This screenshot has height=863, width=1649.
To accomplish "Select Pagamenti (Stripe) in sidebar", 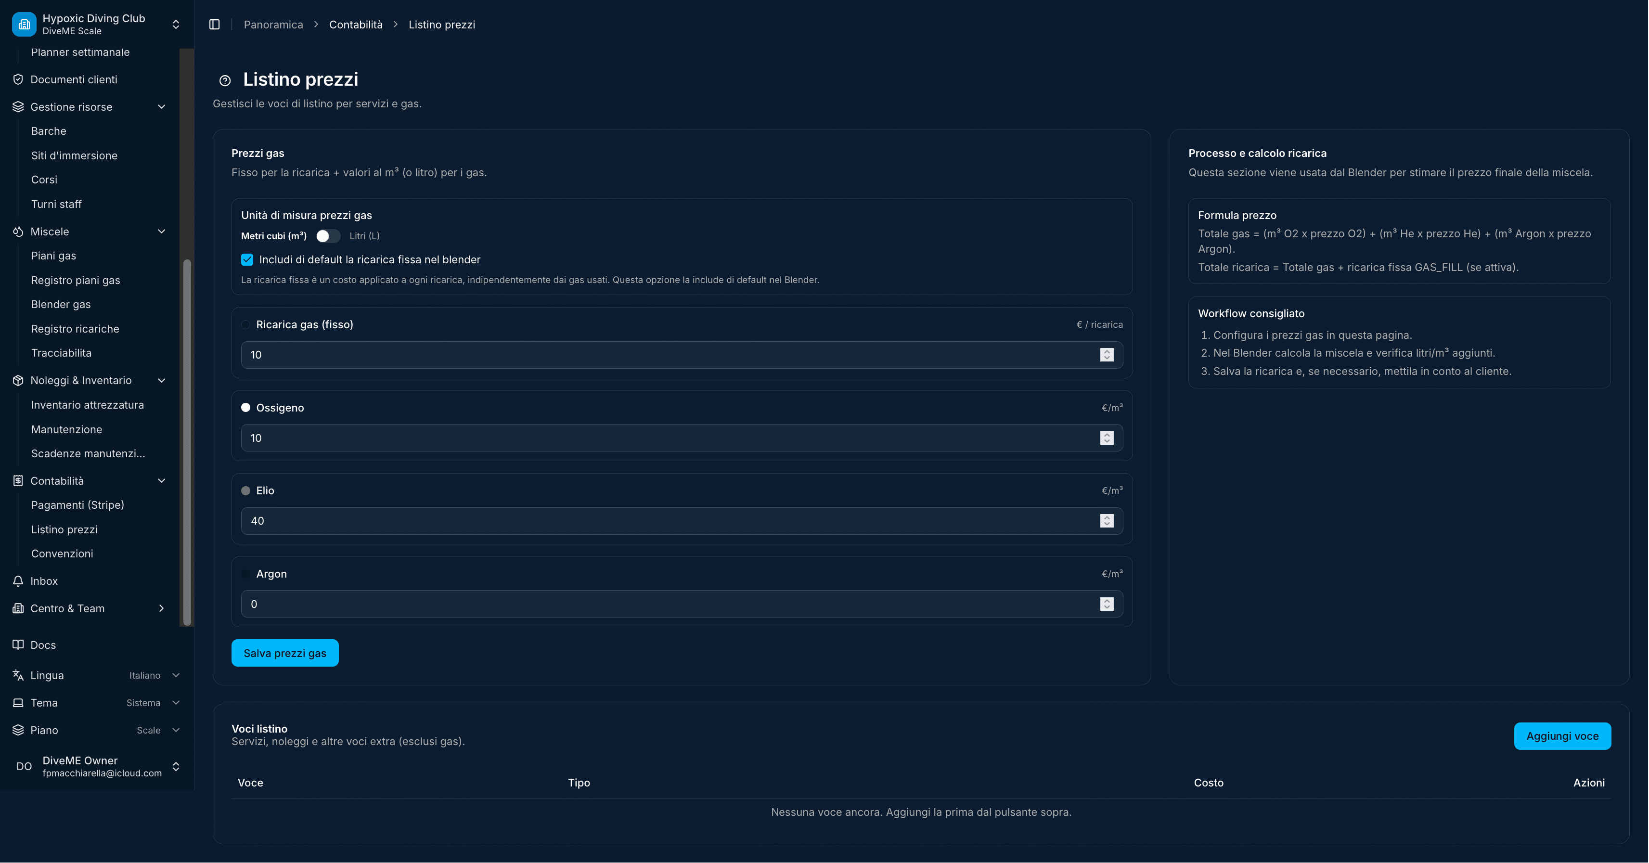I will point(77,504).
